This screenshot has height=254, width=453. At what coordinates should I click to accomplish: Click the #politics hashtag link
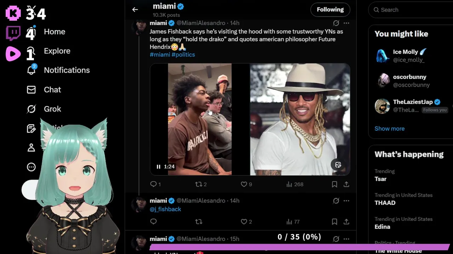point(183,55)
